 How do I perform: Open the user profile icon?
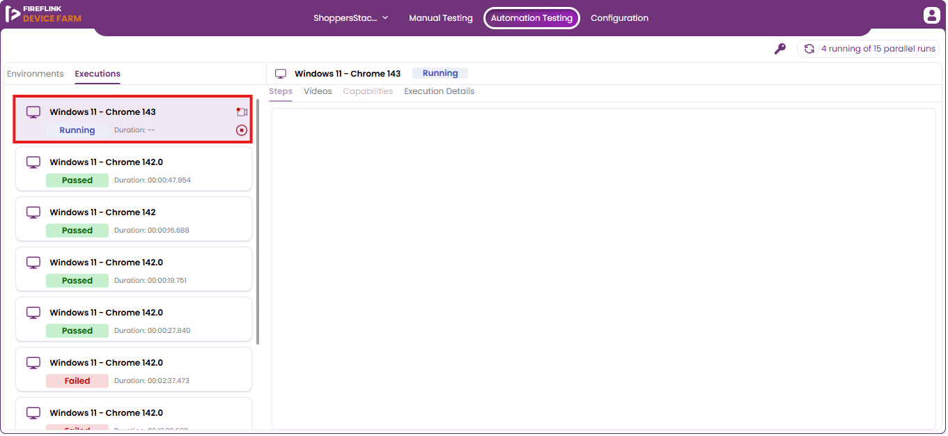(x=931, y=15)
